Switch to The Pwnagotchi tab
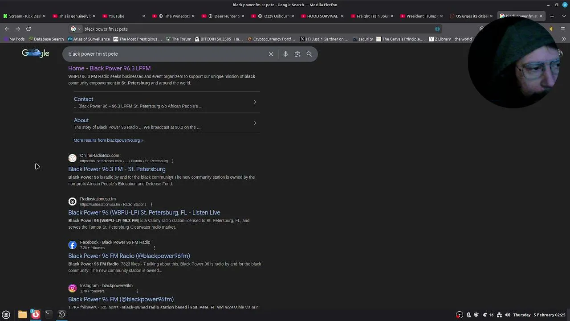Viewport: 570px width, 321px height. (x=174, y=16)
